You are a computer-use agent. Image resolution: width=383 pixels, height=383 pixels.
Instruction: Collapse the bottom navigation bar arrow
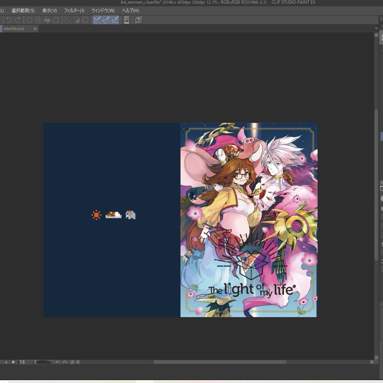pos(78,362)
